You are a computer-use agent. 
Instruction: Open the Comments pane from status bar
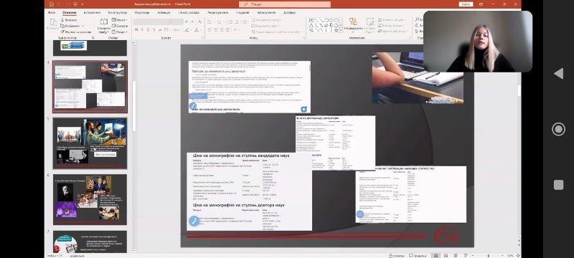pyautogui.click(x=417, y=255)
